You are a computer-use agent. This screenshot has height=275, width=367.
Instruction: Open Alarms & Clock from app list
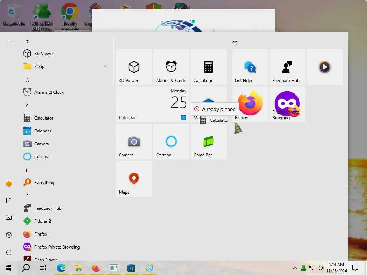pyautogui.click(x=66, y=92)
